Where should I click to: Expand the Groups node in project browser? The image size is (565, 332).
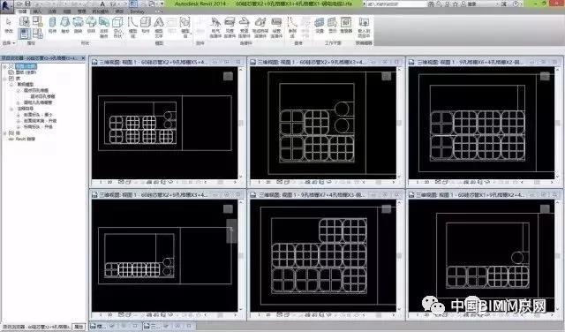5,133
